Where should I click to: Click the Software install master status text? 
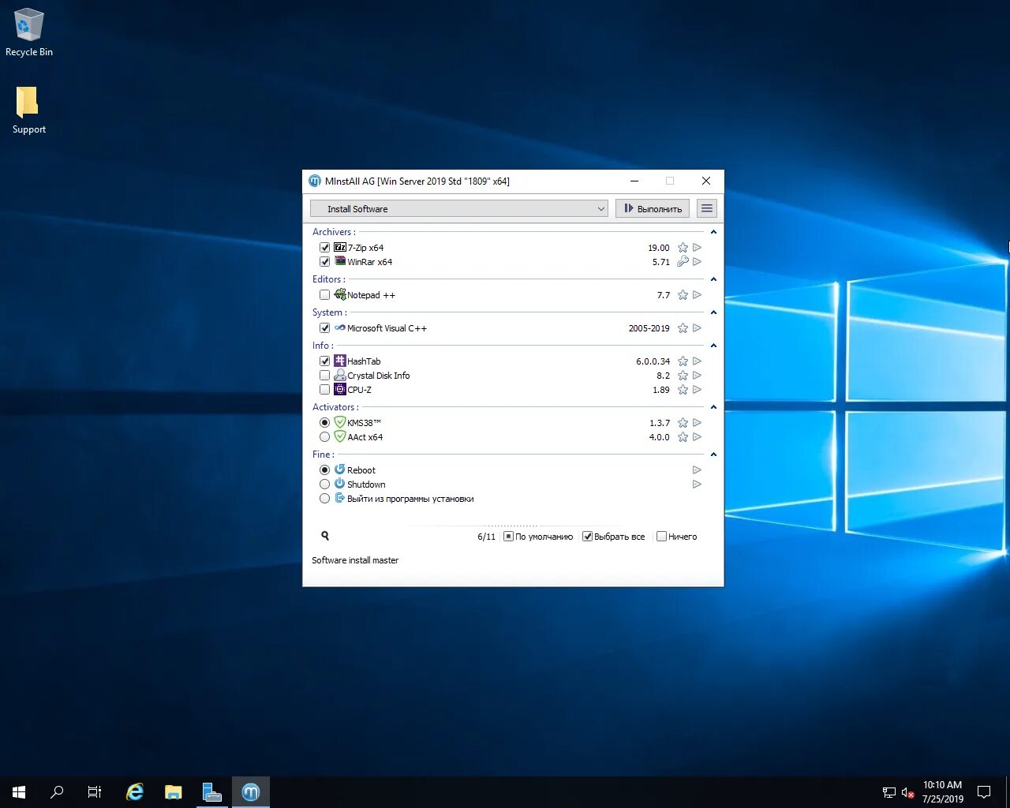(x=355, y=560)
